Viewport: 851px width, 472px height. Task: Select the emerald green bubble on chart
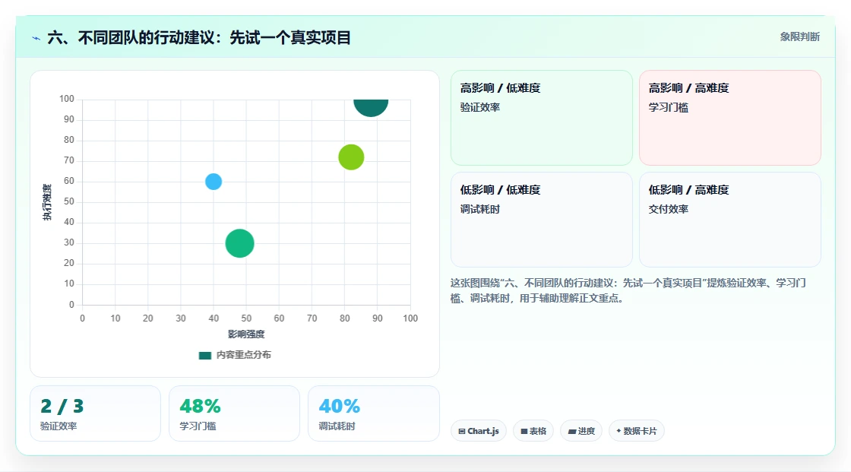tap(239, 242)
